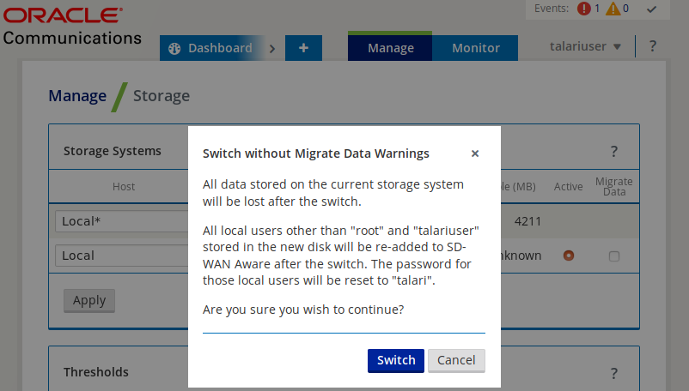Open the talariuser account dropdown
The width and height of the screenshot is (689, 391).
(585, 46)
